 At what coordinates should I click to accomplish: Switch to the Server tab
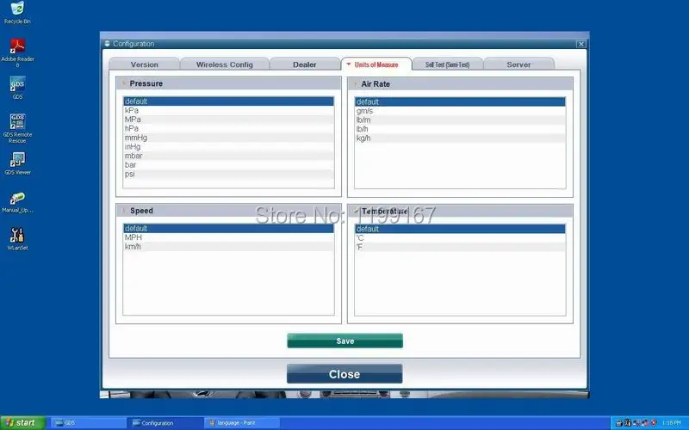click(518, 64)
